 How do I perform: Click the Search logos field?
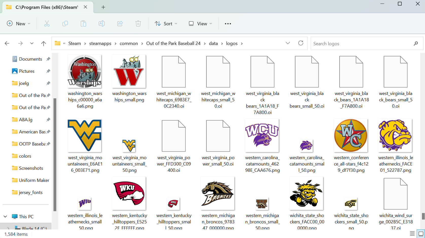pos(367,43)
